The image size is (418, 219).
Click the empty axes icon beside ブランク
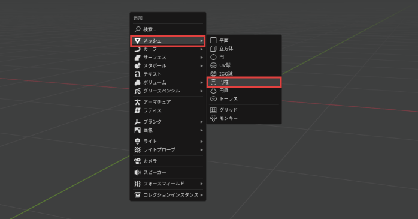[138, 122]
